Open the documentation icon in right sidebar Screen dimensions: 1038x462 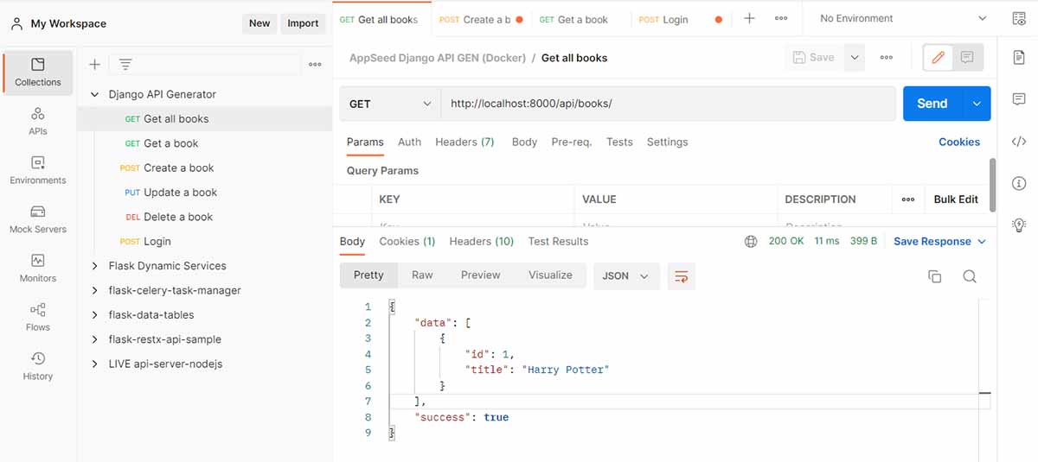pos(1019,57)
